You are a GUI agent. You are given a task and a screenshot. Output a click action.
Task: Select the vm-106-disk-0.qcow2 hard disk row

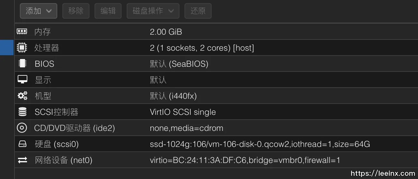click(260, 144)
